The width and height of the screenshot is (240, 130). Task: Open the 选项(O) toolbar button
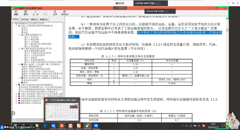[65, 13]
